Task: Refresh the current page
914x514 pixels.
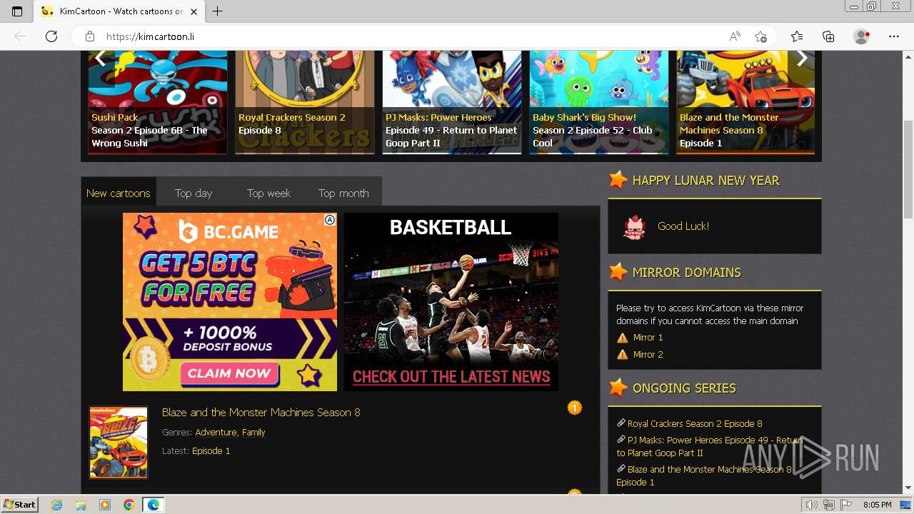Action: tap(51, 36)
